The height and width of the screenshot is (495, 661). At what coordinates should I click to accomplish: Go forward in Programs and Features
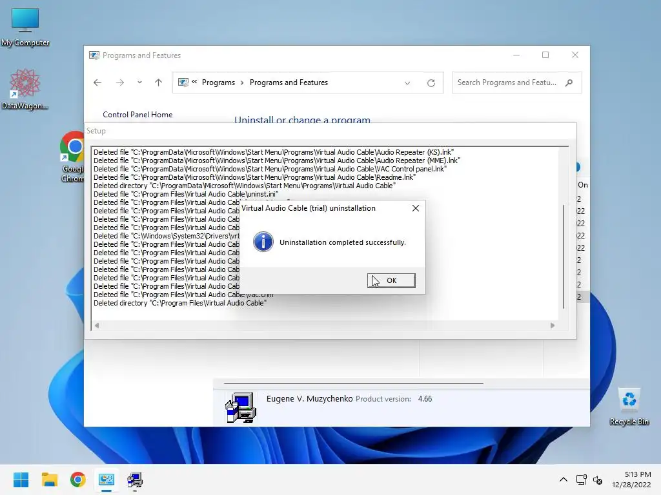tap(120, 82)
